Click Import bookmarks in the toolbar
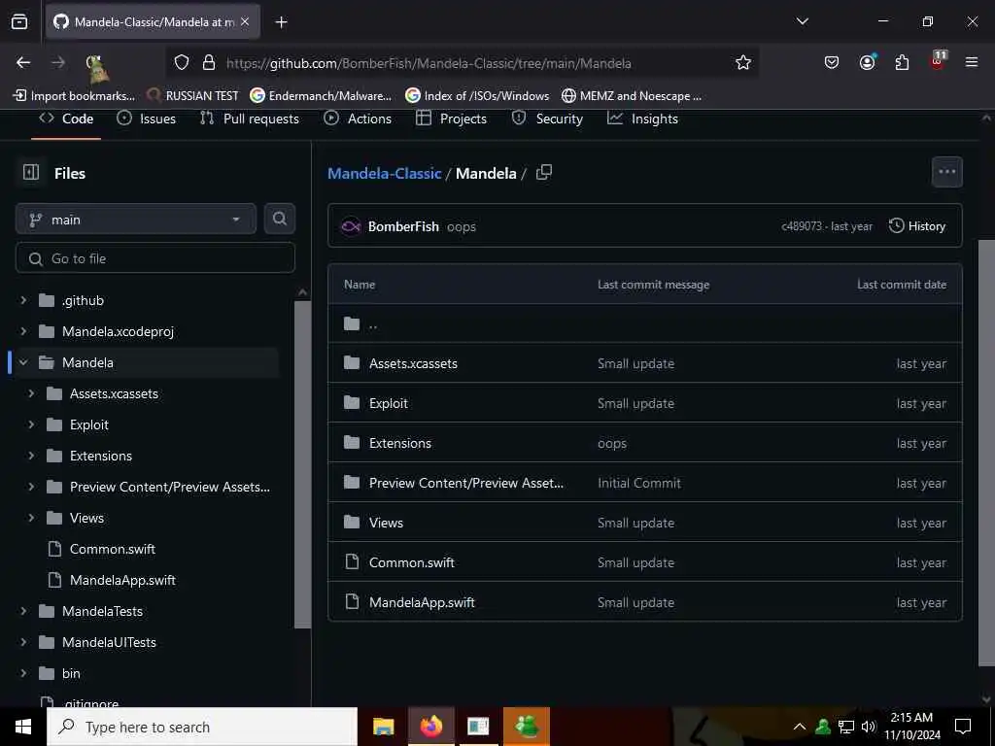995x746 pixels. (74, 96)
